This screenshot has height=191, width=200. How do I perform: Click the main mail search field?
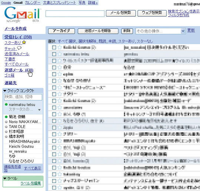[75, 14]
